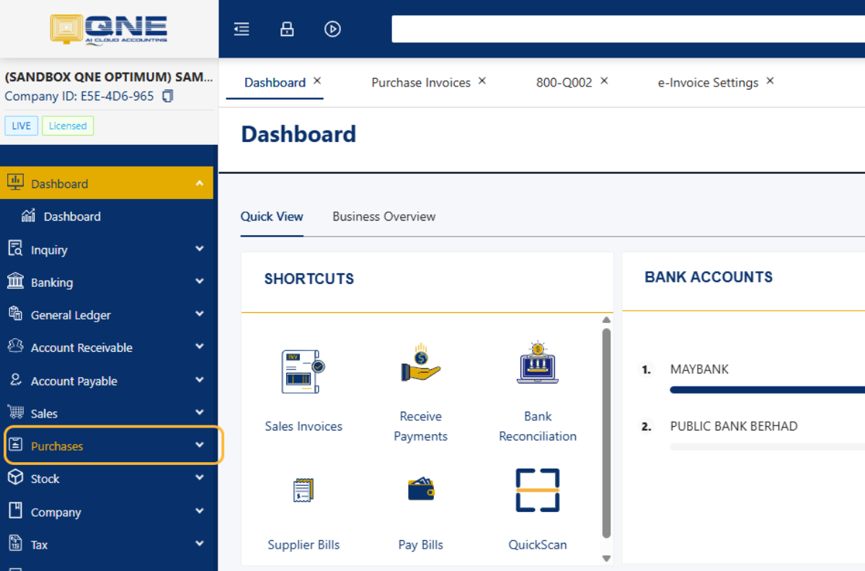Click the PUBLIC BANK BERHAD balance bar
865x571 pixels.
click(x=767, y=447)
